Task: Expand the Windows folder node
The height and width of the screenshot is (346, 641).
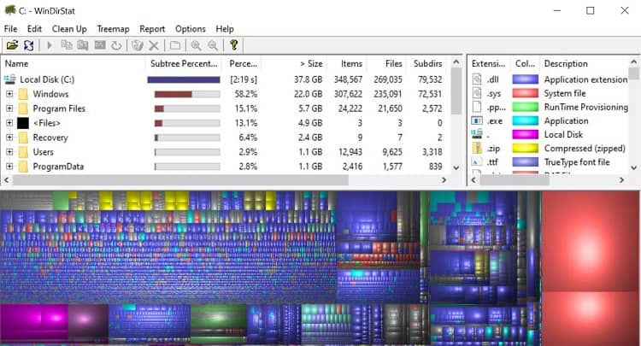Action: 9,94
